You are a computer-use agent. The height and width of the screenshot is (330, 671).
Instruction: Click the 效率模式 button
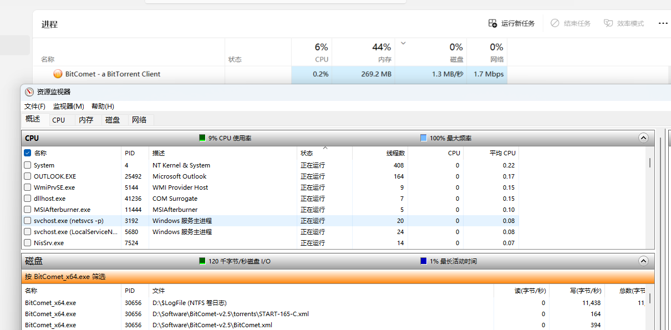[624, 23]
